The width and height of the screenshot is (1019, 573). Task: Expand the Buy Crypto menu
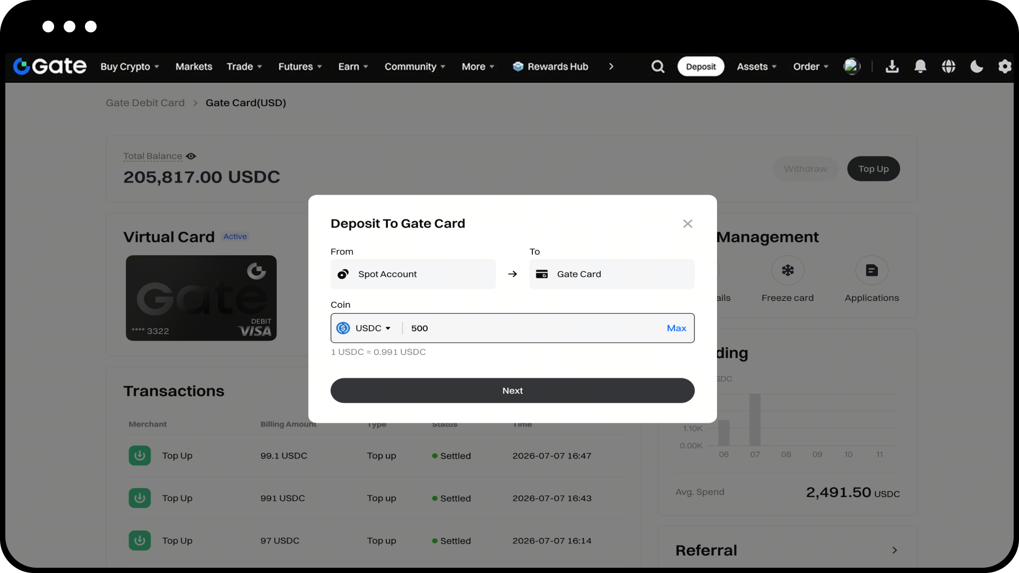130,66
